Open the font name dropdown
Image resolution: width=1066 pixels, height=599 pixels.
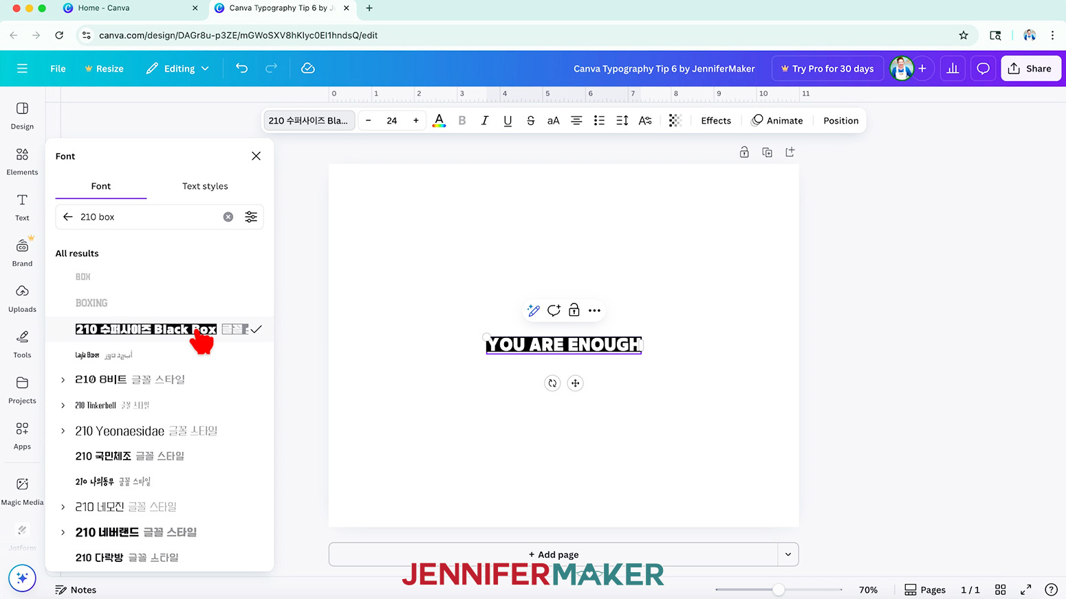click(309, 120)
